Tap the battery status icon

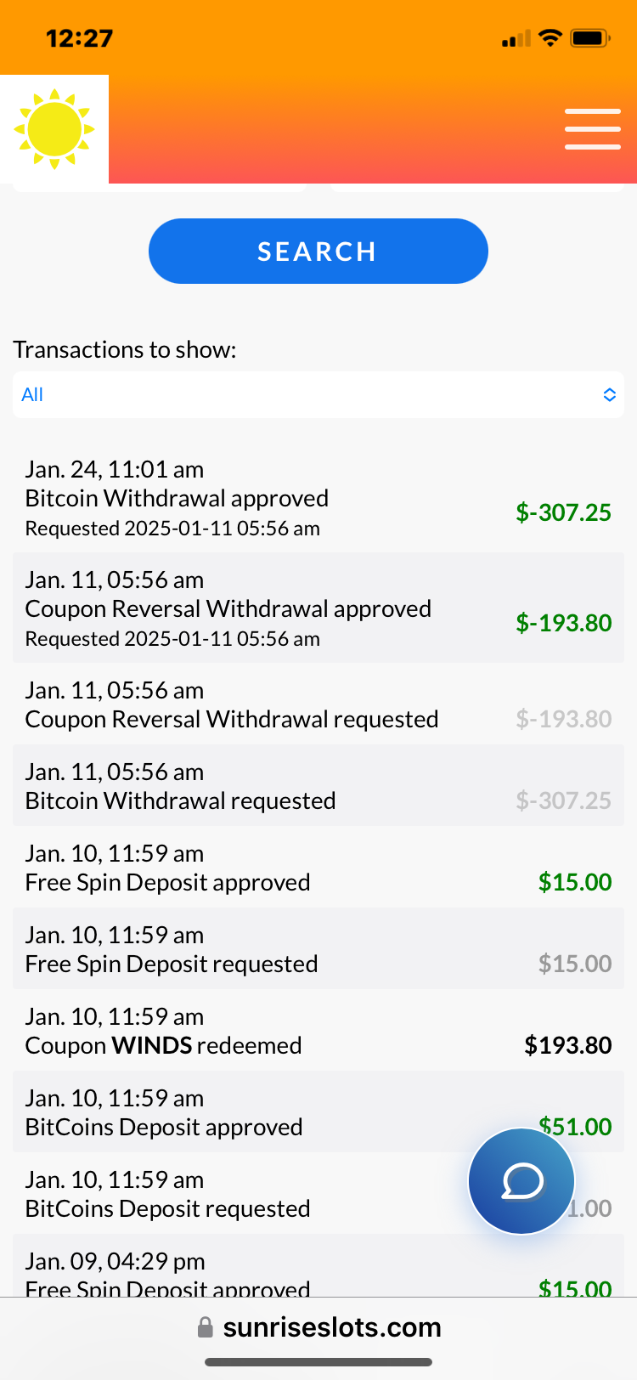(590, 38)
